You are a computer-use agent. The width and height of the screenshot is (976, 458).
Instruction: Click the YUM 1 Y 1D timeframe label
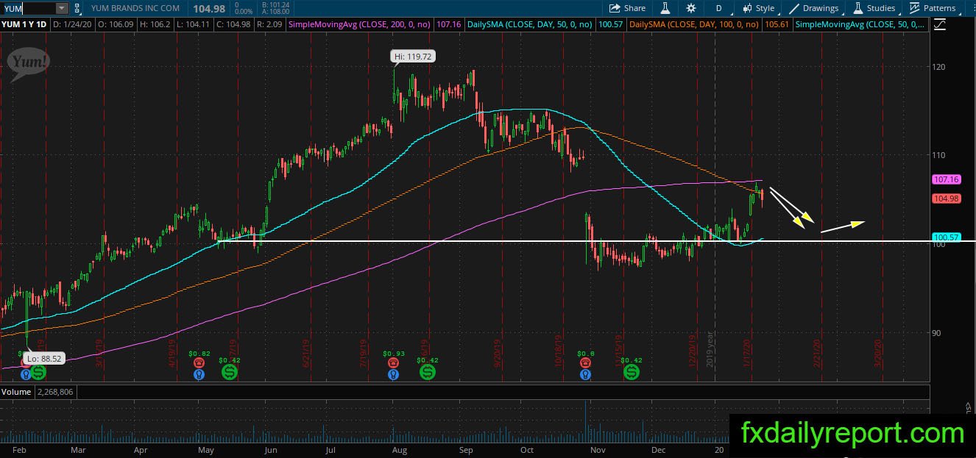24,24
